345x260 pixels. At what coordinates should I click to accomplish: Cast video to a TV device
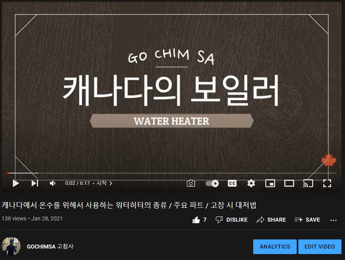[x=308, y=183]
